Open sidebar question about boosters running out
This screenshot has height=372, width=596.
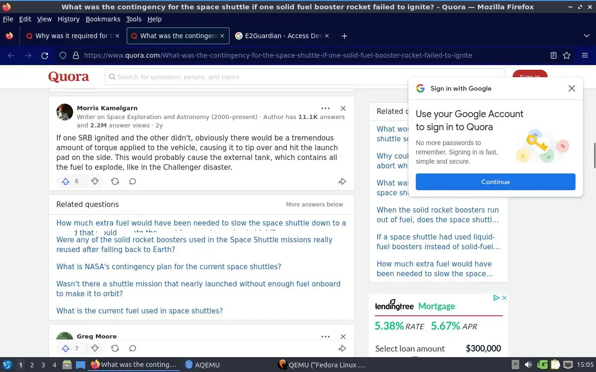[438, 215]
